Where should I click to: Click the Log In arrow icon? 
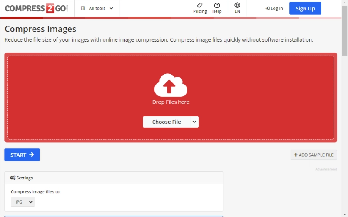click(268, 8)
